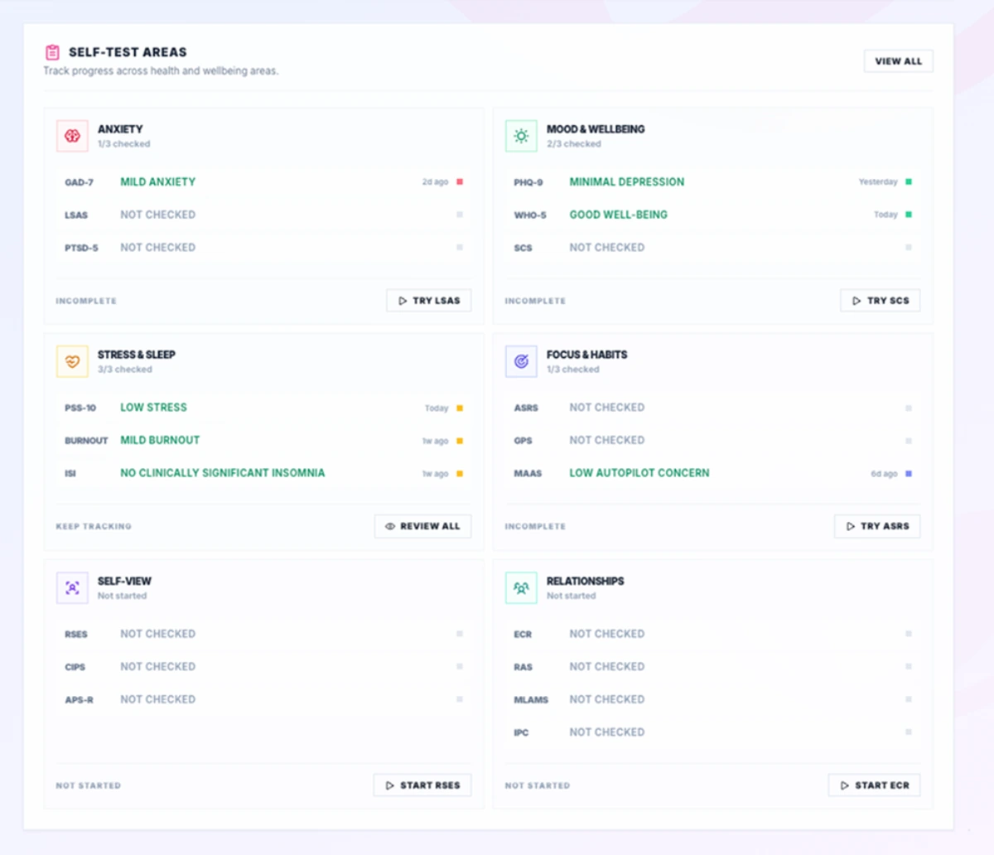Click the Start RSES button
Viewport: 994px width, 855px height.
(422, 785)
